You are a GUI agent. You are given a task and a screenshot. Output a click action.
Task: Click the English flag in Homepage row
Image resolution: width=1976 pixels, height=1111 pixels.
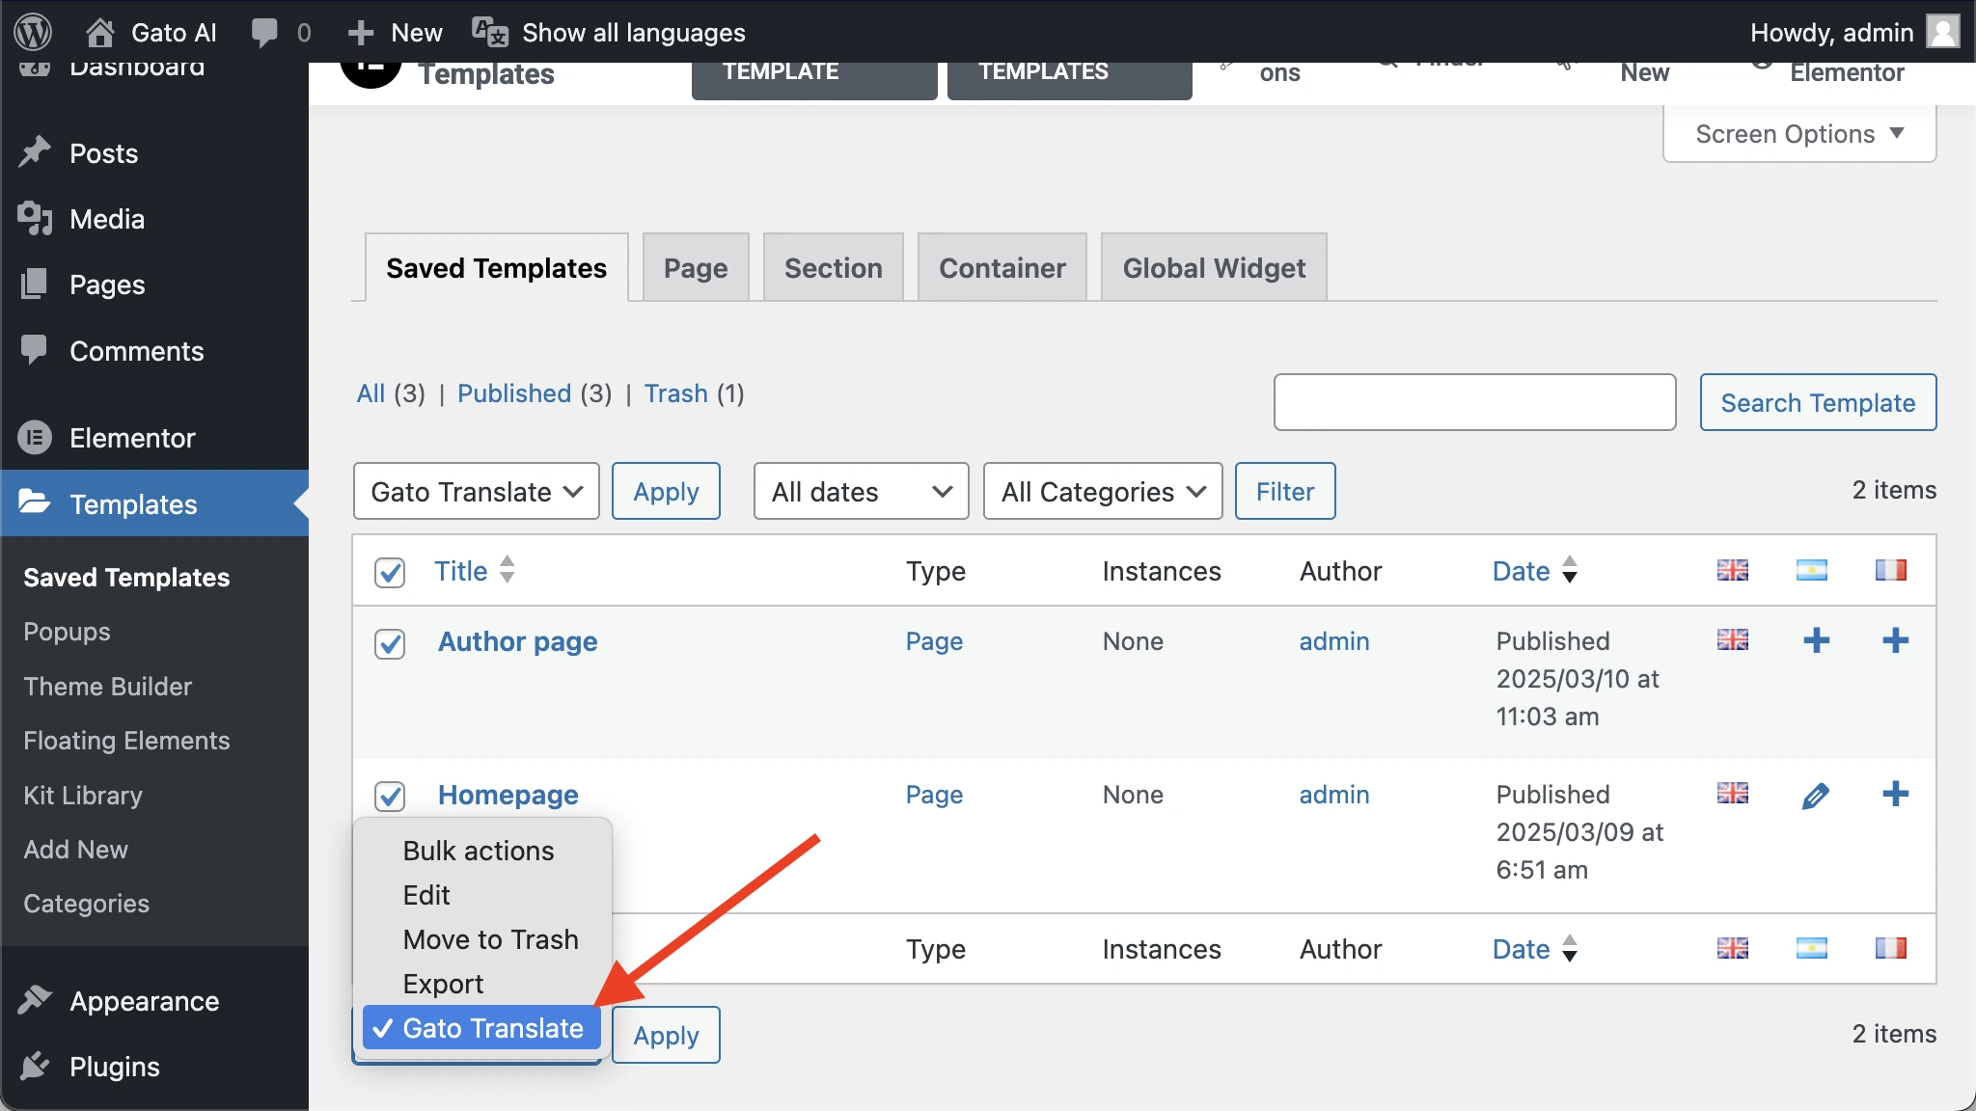tap(1732, 794)
